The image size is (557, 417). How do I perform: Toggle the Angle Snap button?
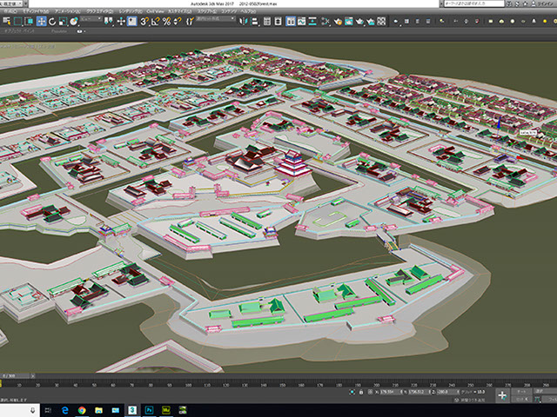[155, 21]
